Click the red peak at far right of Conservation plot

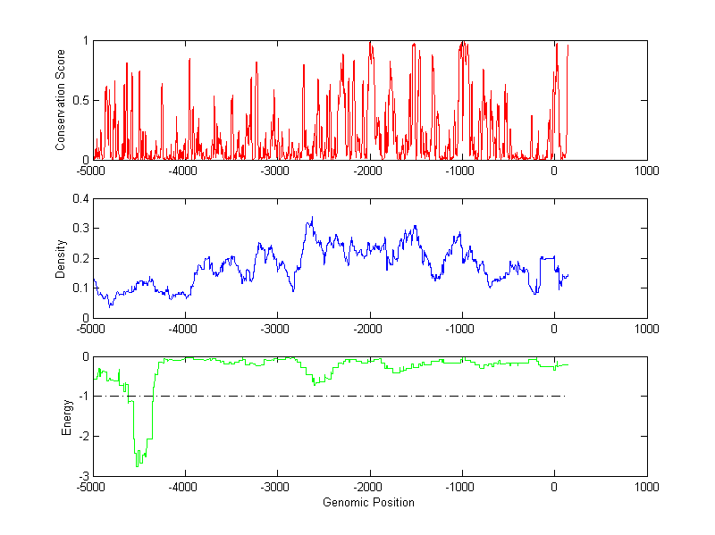click(568, 46)
